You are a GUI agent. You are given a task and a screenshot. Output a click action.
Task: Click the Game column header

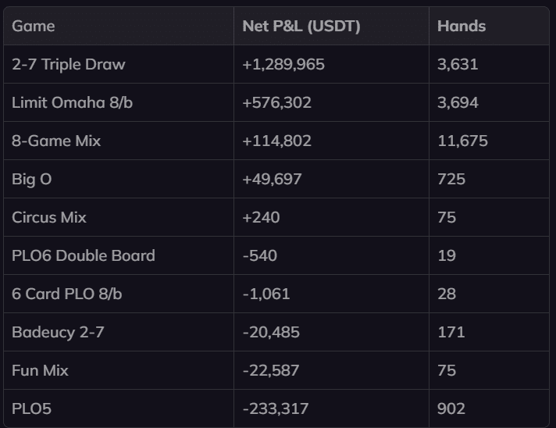click(x=34, y=26)
